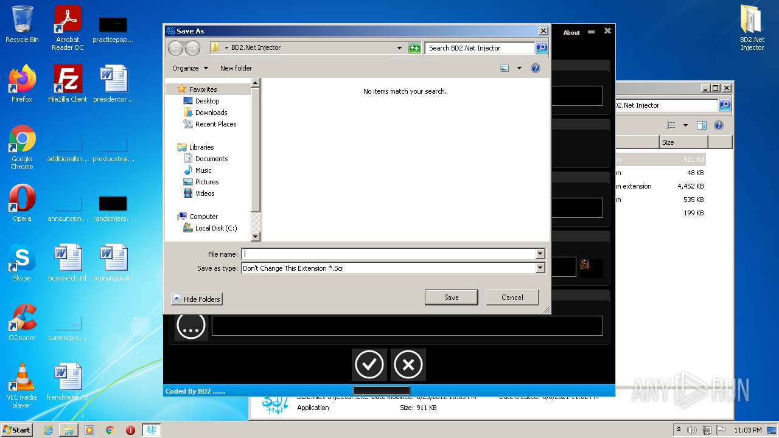Viewport: 779px width, 438px height.
Task: Select the CCleaner desktop shortcut
Action: tap(22, 322)
